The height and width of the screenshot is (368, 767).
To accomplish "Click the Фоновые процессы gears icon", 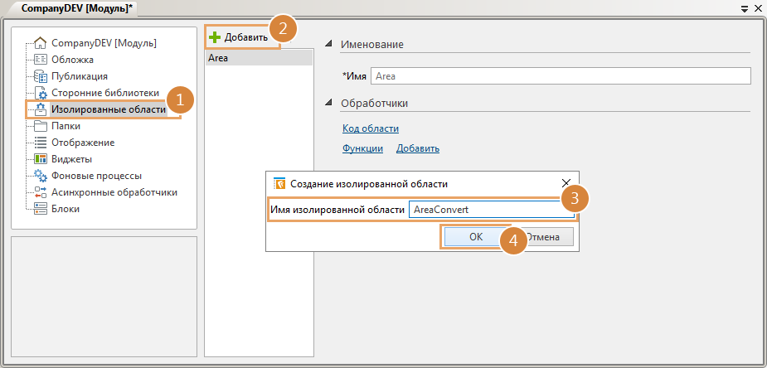I will point(40,176).
